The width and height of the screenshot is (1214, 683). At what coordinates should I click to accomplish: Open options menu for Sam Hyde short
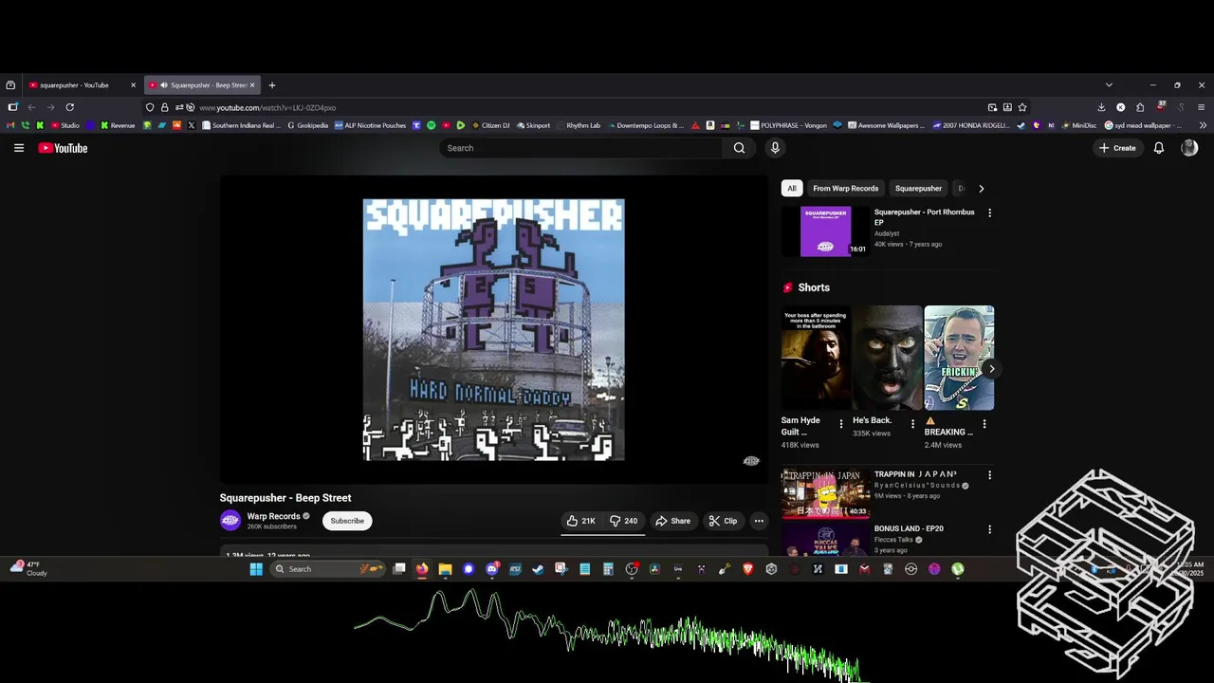(841, 424)
